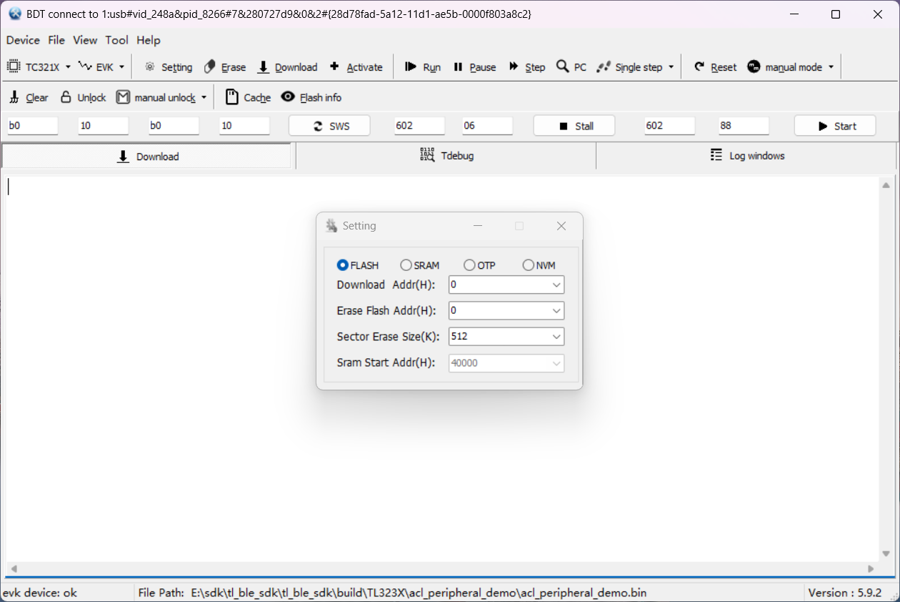
Task: Click the manual mode icon
Action: (x=754, y=67)
